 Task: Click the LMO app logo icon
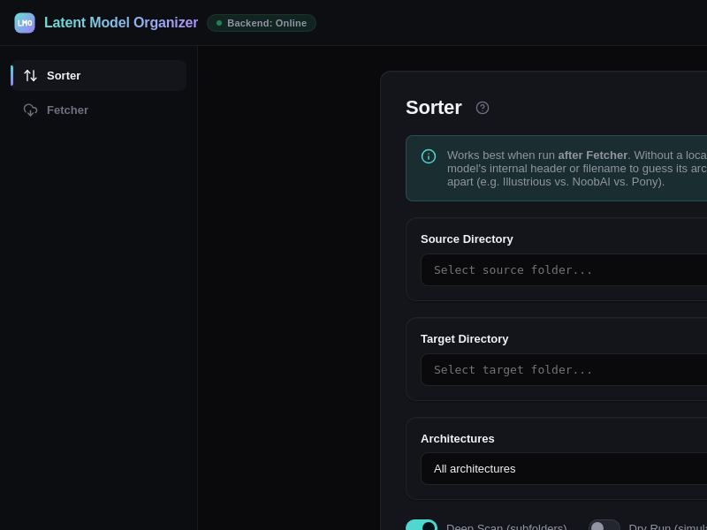25,23
